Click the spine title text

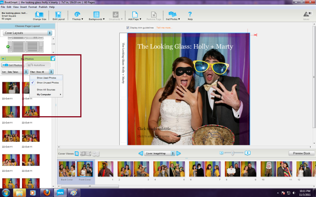pyautogui.click(x=123, y=63)
